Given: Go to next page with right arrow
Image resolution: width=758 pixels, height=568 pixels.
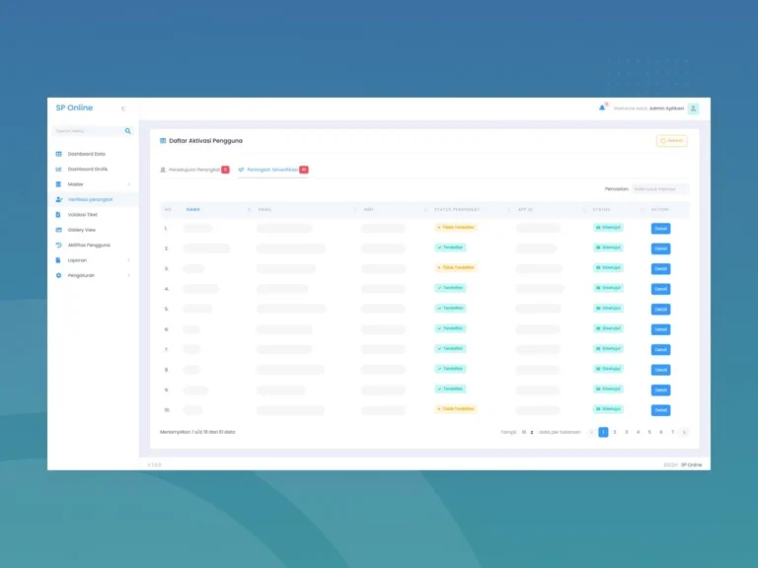Looking at the screenshot, I should [x=684, y=432].
